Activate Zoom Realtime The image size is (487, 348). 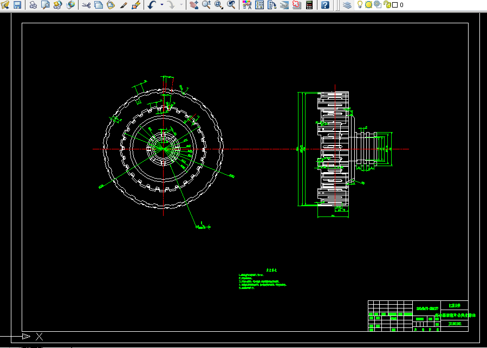206,5
